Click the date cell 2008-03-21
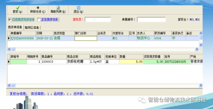Viewport: 213px width, 109px height. 45,38
